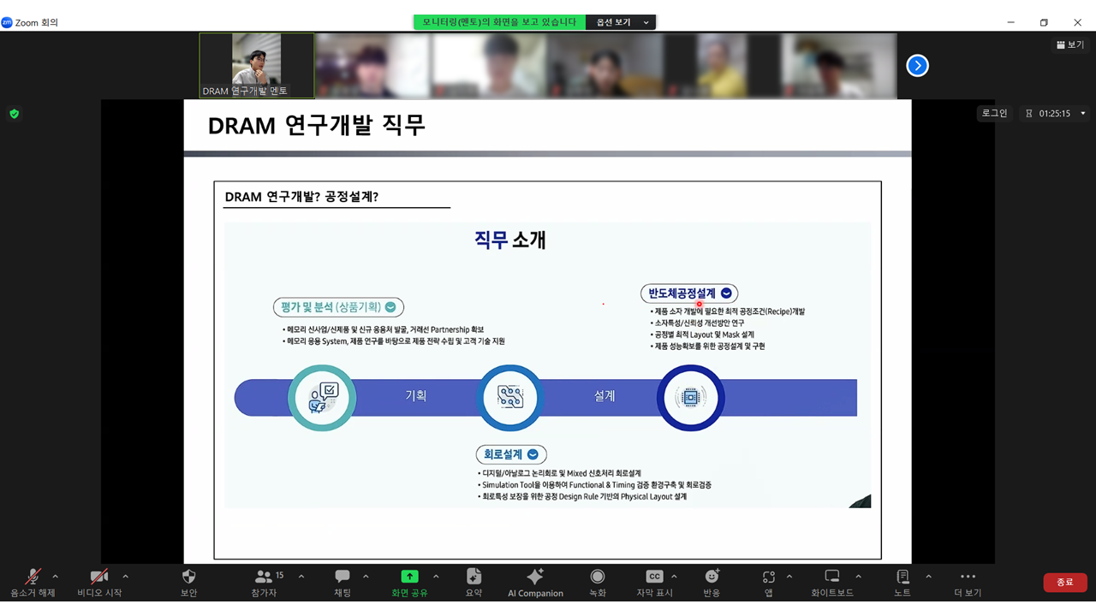Expand chevron next to 노트

(928, 577)
